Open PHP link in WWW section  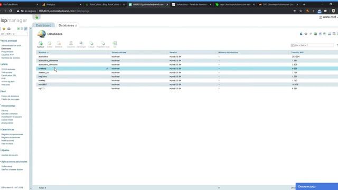[x=3, y=79]
